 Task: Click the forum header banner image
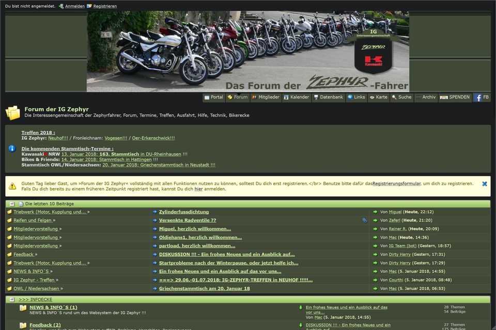coord(248,52)
